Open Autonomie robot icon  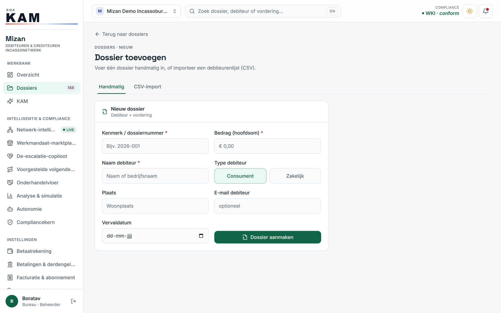(x=10, y=209)
